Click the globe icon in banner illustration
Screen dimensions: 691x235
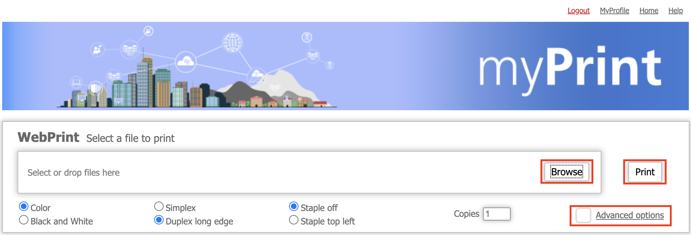point(233,43)
